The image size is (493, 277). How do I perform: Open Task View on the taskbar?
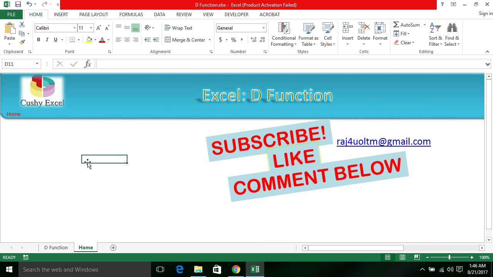pos(160,269)
